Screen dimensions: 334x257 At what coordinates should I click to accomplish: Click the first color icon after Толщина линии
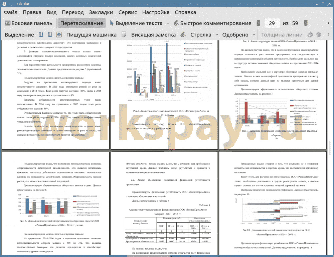tap(310, 34)
